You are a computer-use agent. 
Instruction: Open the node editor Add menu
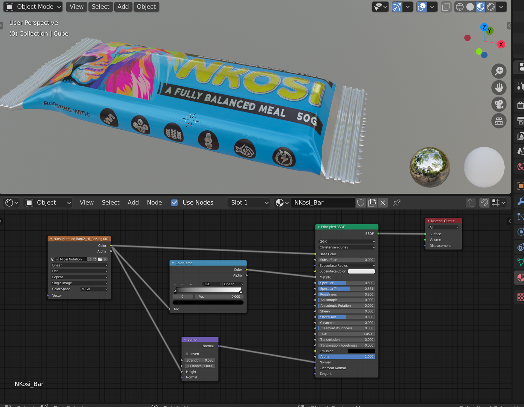coord(133,203)
